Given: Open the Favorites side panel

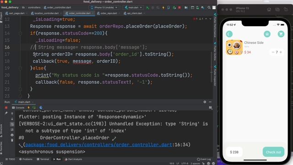Looking at the screenshot, I should pos(1,148).
